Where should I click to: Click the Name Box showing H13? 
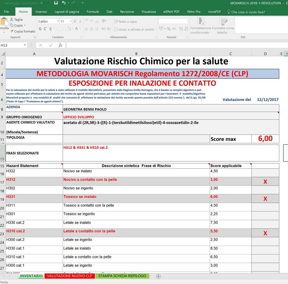tap(11, 45)
